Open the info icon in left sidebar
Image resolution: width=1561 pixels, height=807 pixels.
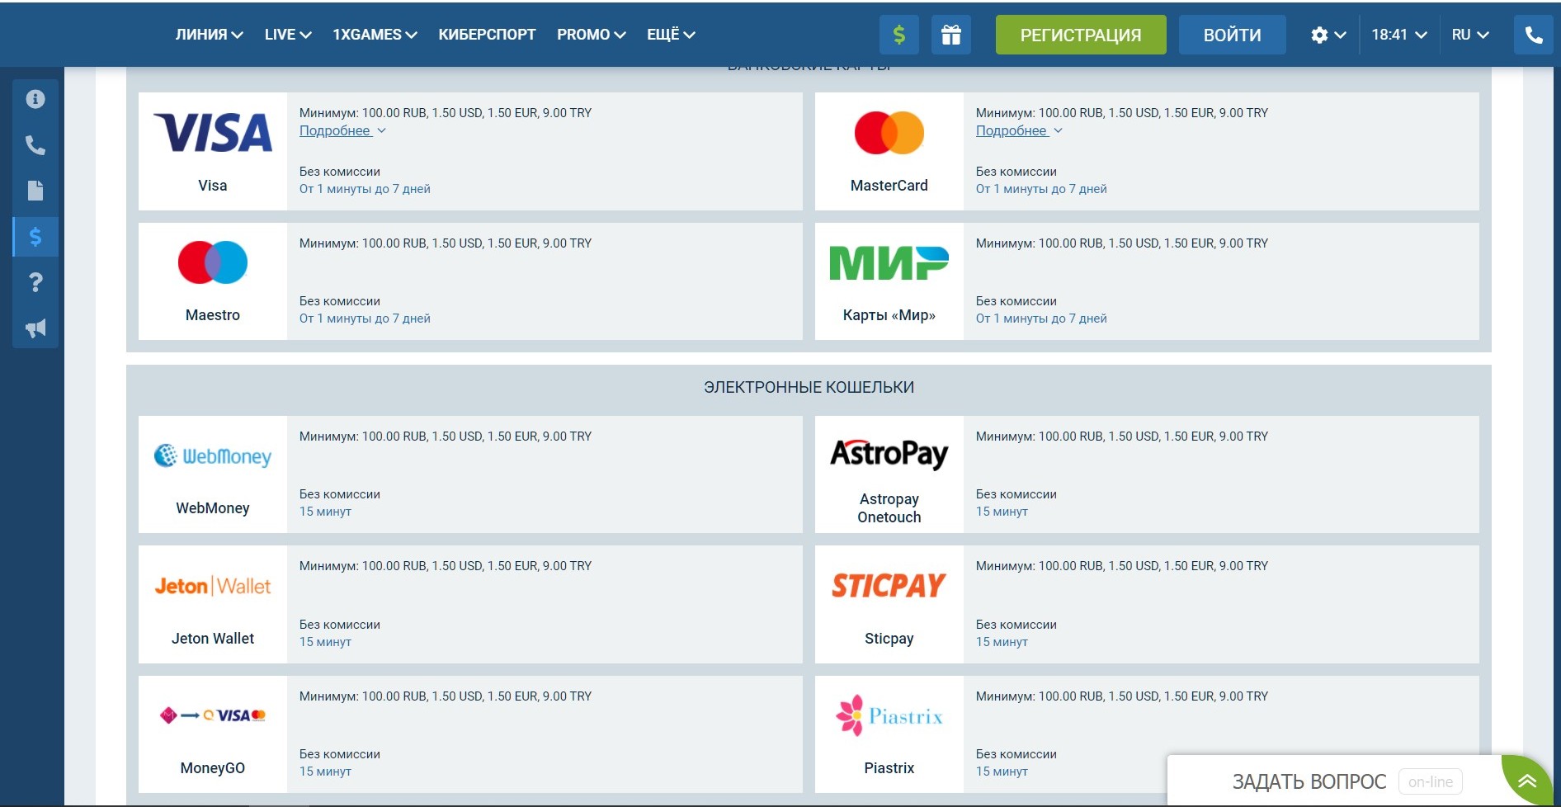[35, 99]
